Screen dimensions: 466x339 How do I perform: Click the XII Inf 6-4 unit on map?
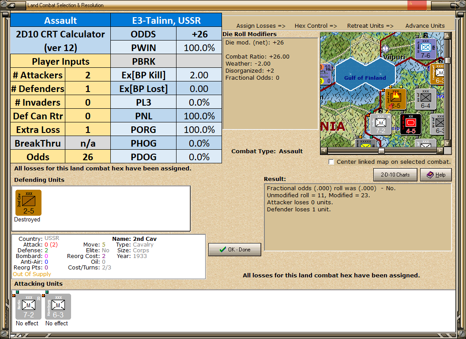click(425, 99)
